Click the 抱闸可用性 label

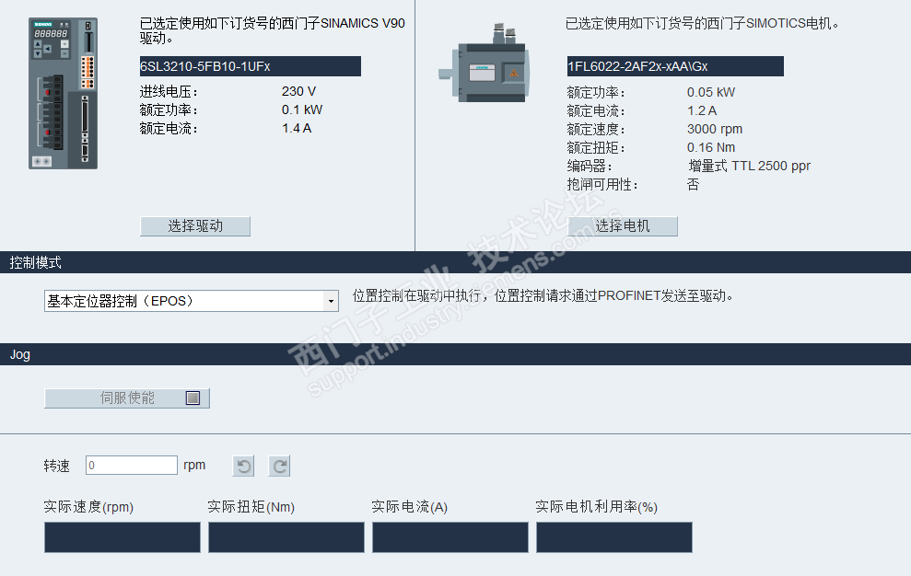click(x=602, y=185)
